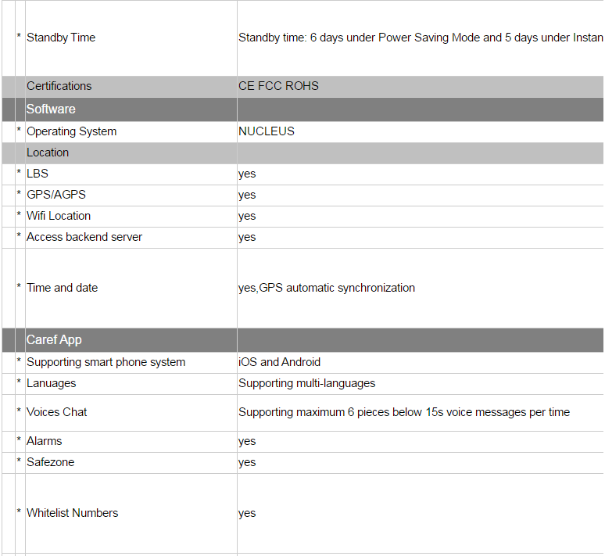This screenshot has height=556, width=605.
Task: Click the GPS automatic synchronization value
Action: (x=327, y=288)
